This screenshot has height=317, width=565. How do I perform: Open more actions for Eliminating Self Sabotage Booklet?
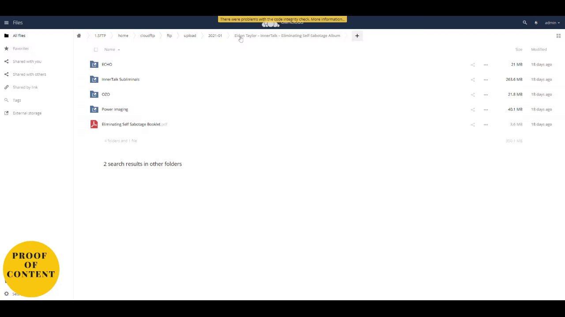(486, 125)
